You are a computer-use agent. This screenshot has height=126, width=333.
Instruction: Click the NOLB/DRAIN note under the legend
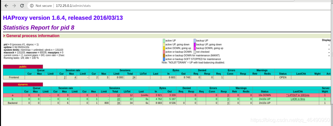(x=193, y=63)
